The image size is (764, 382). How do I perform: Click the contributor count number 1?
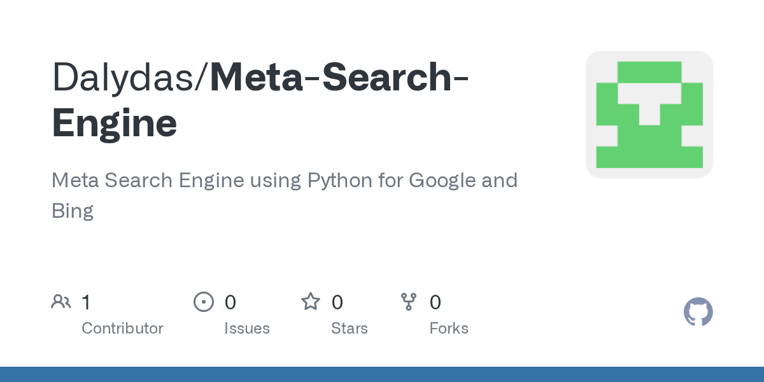click(x=86, y=302)
